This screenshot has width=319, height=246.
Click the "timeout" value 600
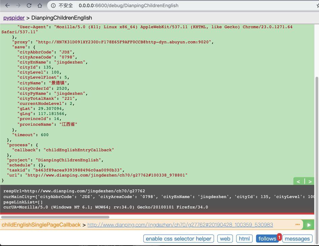pos(44,135)
